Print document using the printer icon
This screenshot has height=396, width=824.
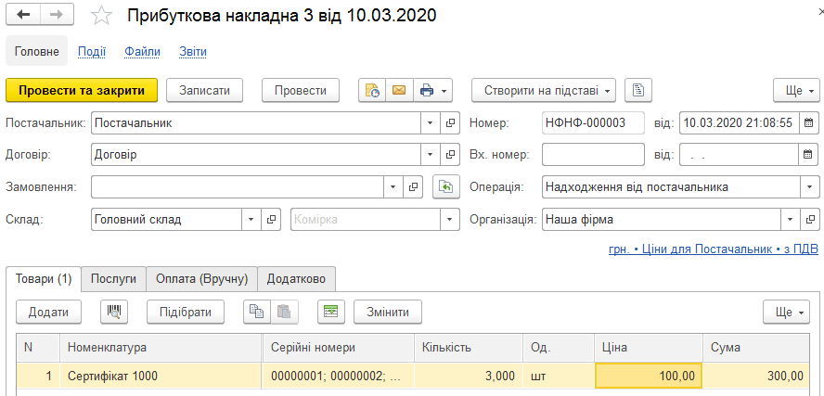coord(426,90)
